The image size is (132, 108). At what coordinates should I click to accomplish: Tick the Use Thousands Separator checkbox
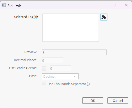(44, 83)
